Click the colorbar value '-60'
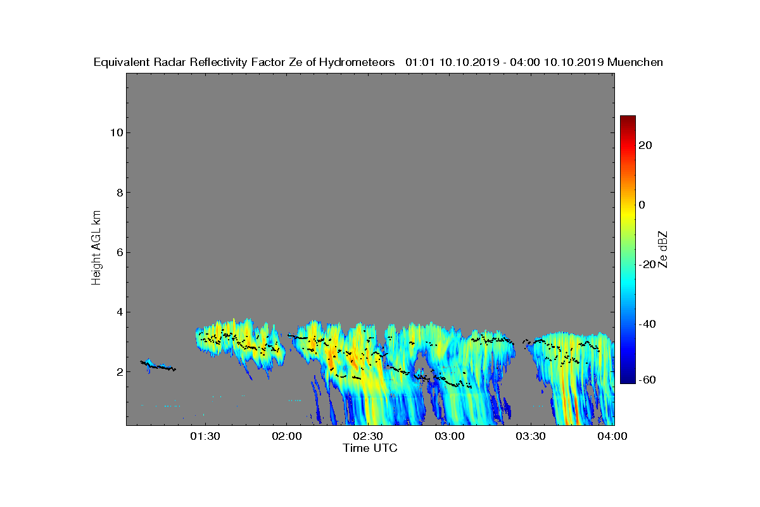760x507 pixels. 648,380
